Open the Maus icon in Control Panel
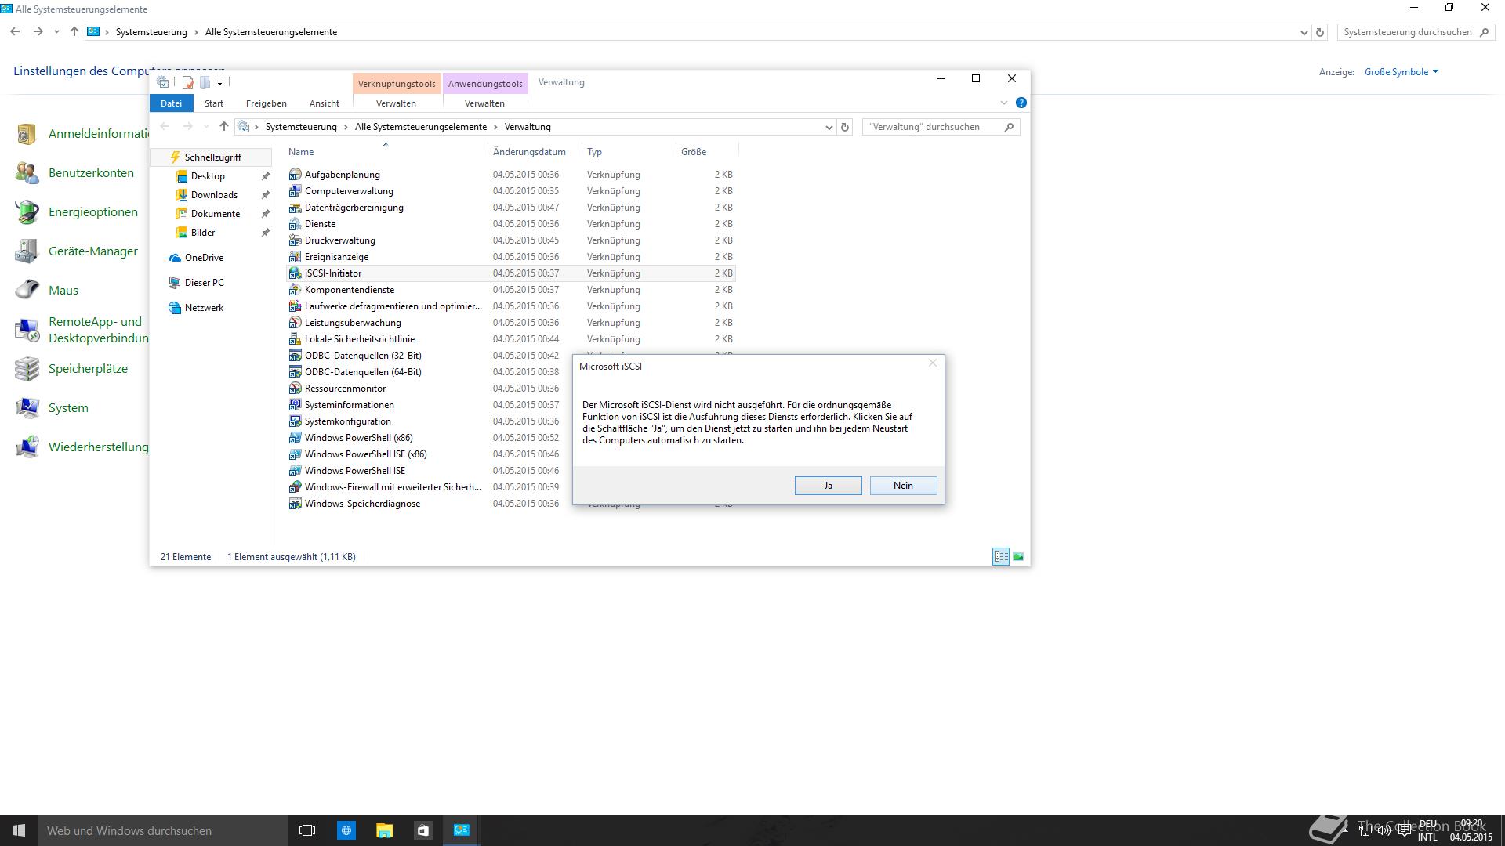 point(27,291)
